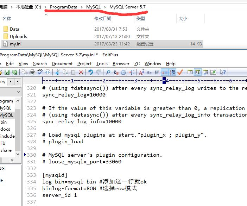Run the ABC spell check tool
Screen dimensions: 247x206
pos(40,72)
